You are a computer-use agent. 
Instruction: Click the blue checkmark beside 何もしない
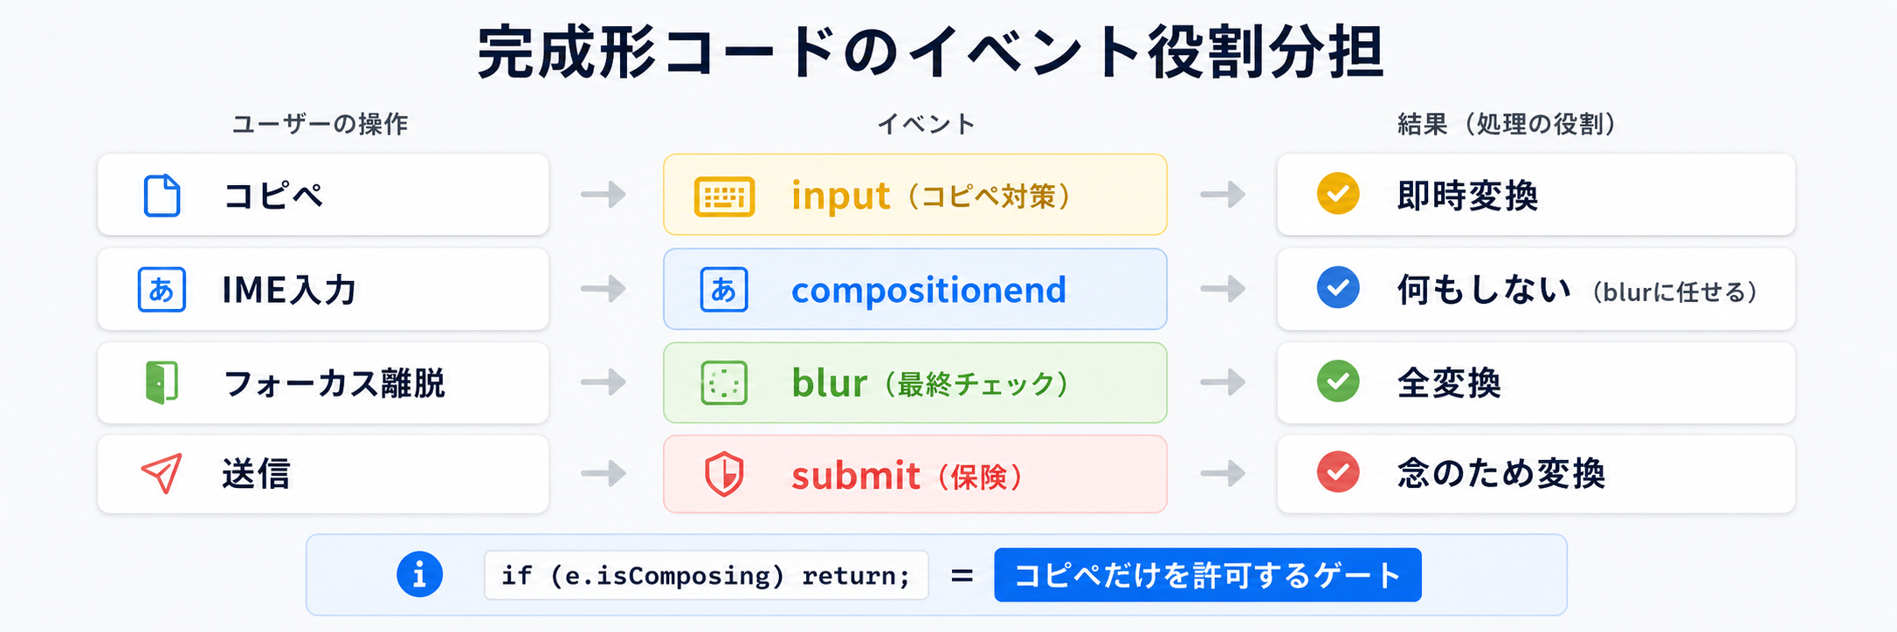click(1338, 287)
